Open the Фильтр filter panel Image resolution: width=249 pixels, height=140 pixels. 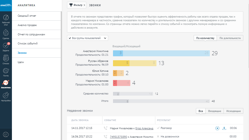[76, 5]
